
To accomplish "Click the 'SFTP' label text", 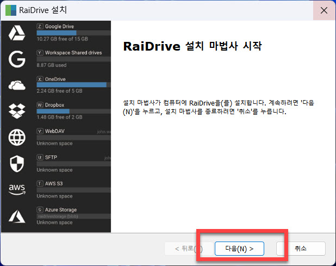I will pos(51,158).
